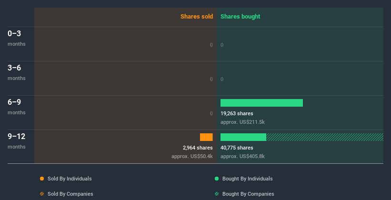Screen dimensions: 391x200
Task: Select the solid green bar in 6–9 months row
Action: (x=261, y=103)
